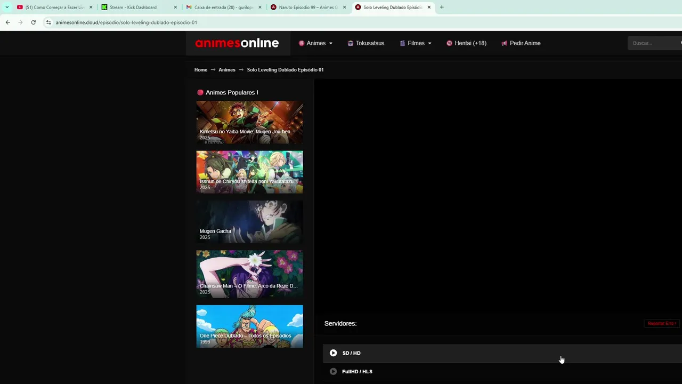Go to Animes breadcrumb link
Image resolution: width=682 pixels, height=384 pixels.
pyautogui.click(x=227, y=70)
